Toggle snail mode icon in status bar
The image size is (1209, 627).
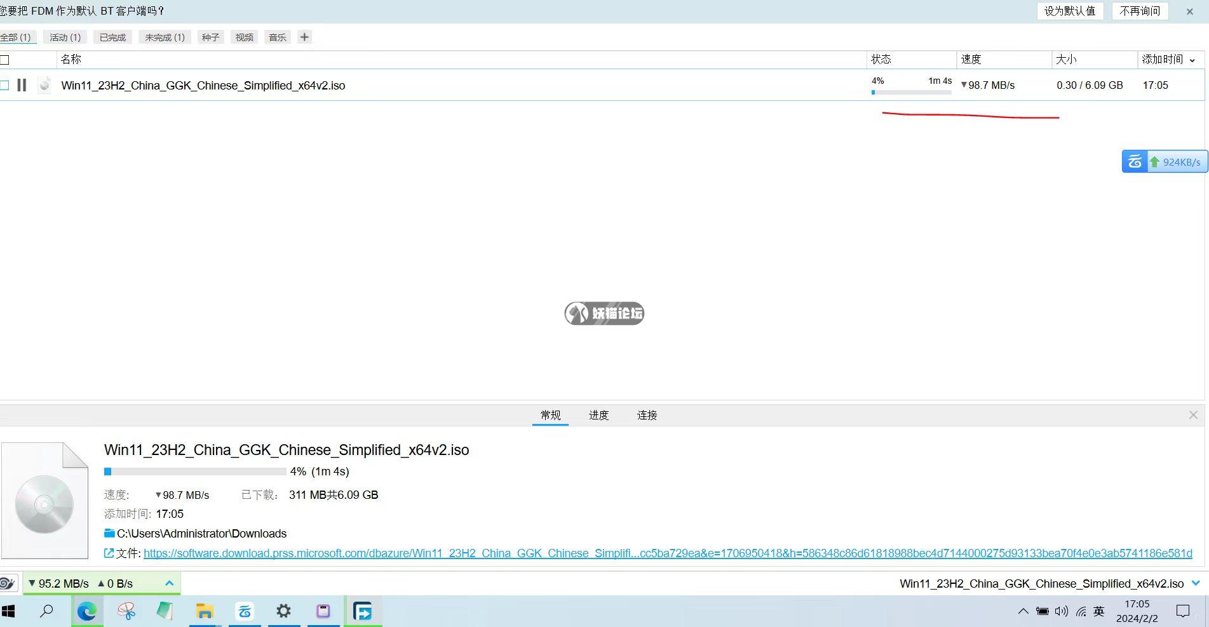(x=7, y=583)
